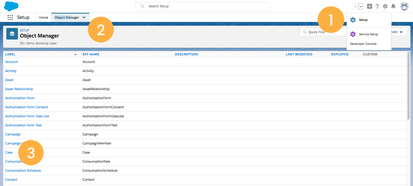Focus the Search Setup field

tap(203, 6)
